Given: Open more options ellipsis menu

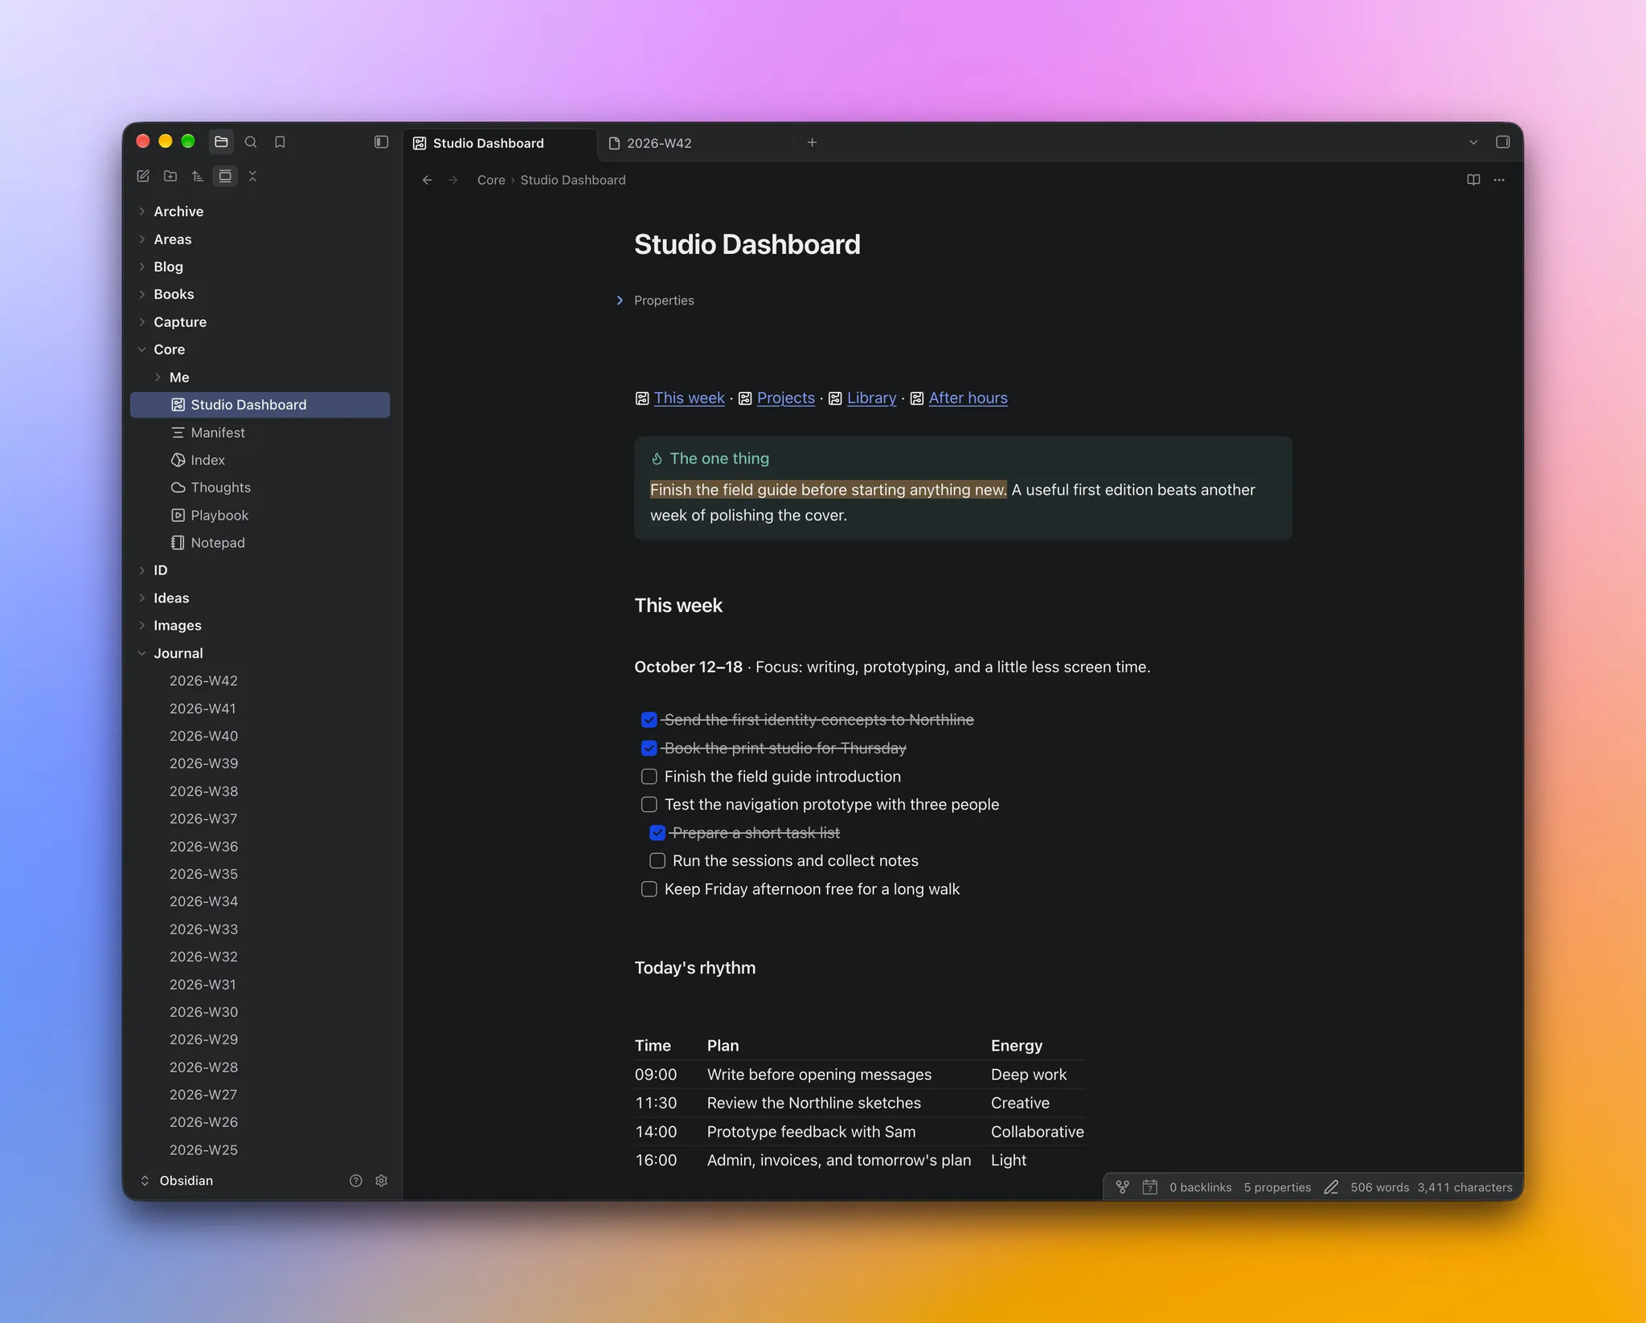Looking at the screenshot, I should (x=1499, y=180).
